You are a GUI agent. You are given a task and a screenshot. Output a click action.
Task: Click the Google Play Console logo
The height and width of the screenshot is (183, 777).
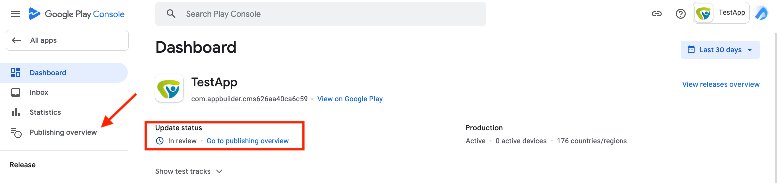click(x=76, y=14)
